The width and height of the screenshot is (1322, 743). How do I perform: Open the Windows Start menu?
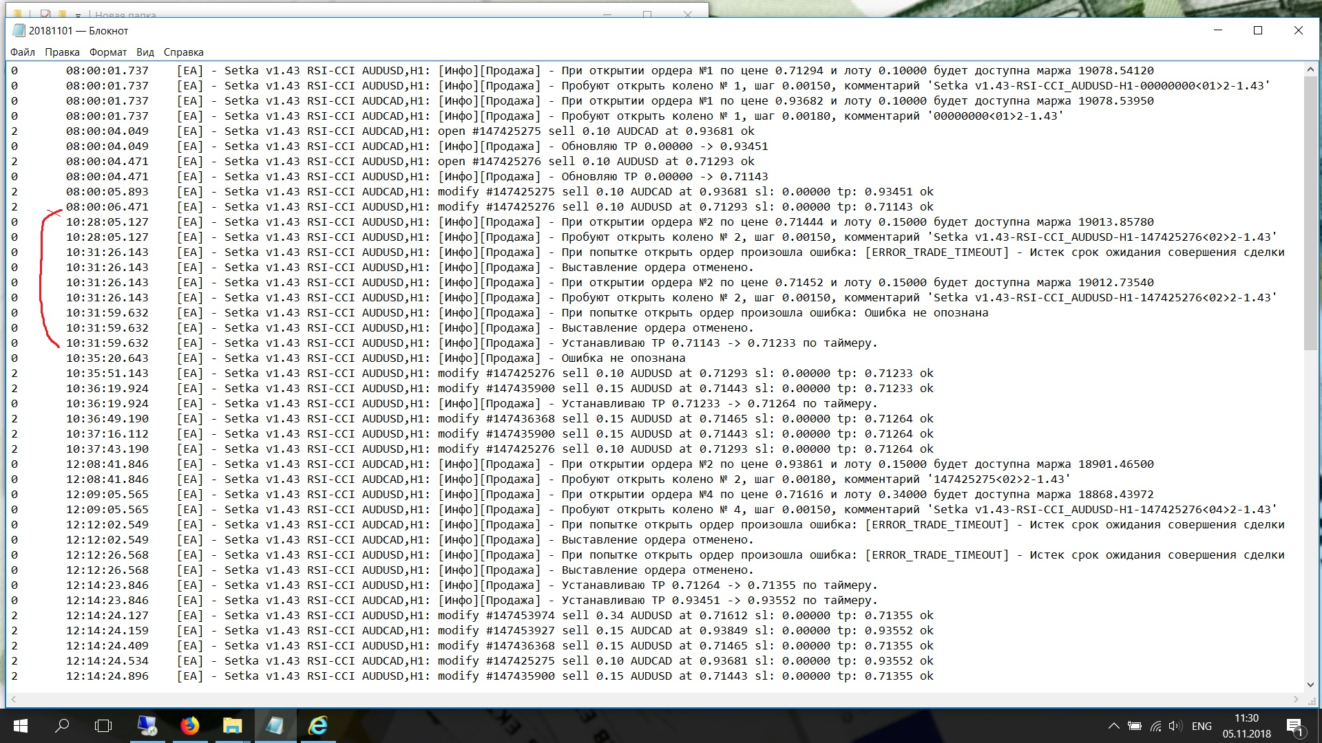[20, 726]
